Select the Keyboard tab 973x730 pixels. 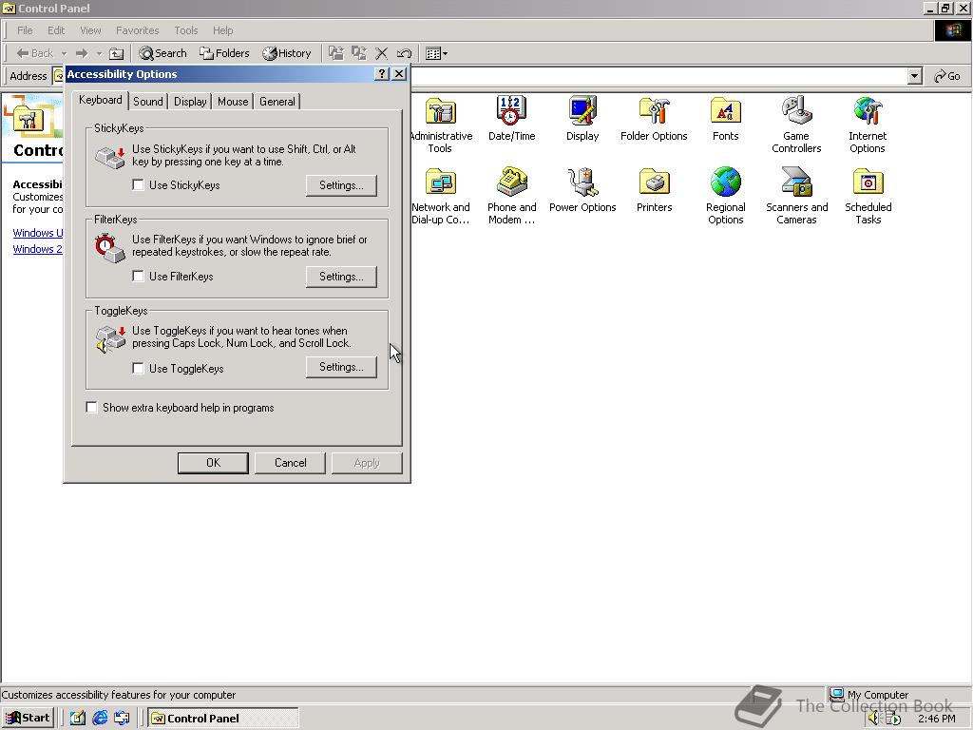(x=101, y=100)
